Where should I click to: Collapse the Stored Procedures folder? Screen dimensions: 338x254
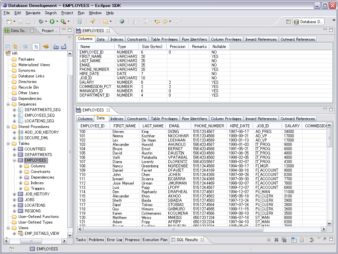[8, 127]
